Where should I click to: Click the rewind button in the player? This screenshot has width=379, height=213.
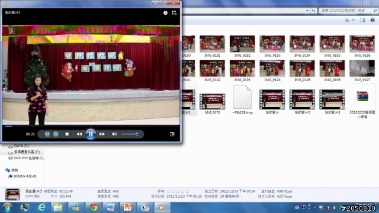pos(79,134)
